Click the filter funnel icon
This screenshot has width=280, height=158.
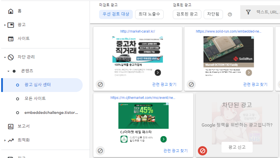248,12
